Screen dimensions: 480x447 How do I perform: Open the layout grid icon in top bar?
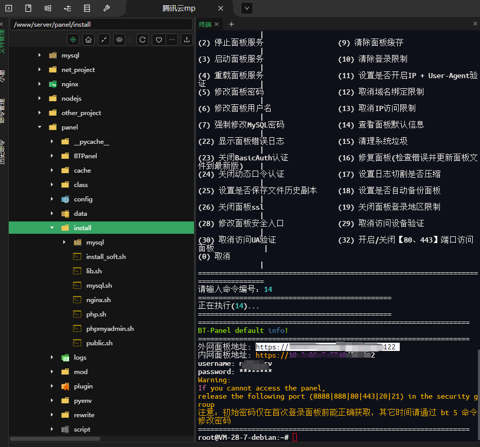click(x=48, y=8)
